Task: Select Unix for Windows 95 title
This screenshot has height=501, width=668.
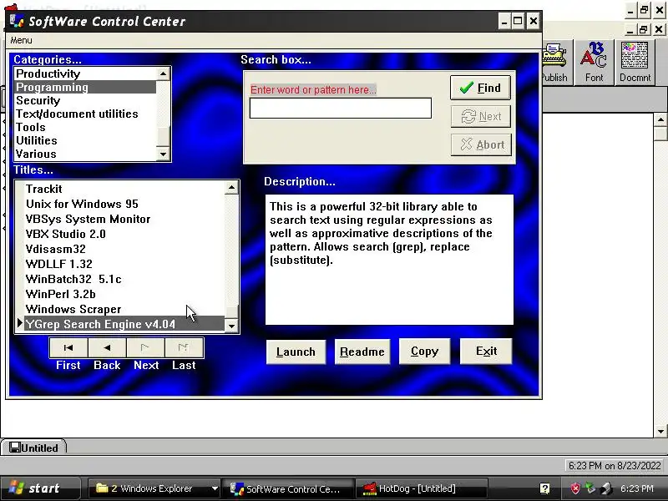Action: [x=124, y=204]
